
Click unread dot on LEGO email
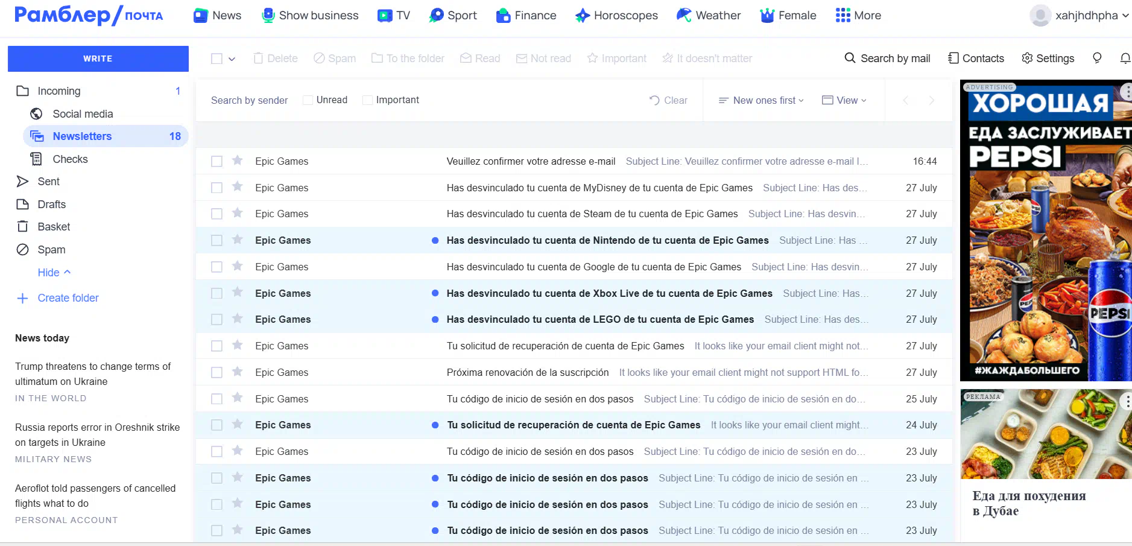pos(435,319)
